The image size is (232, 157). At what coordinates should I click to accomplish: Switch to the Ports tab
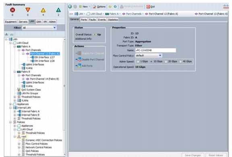click(x=84, y=19)
